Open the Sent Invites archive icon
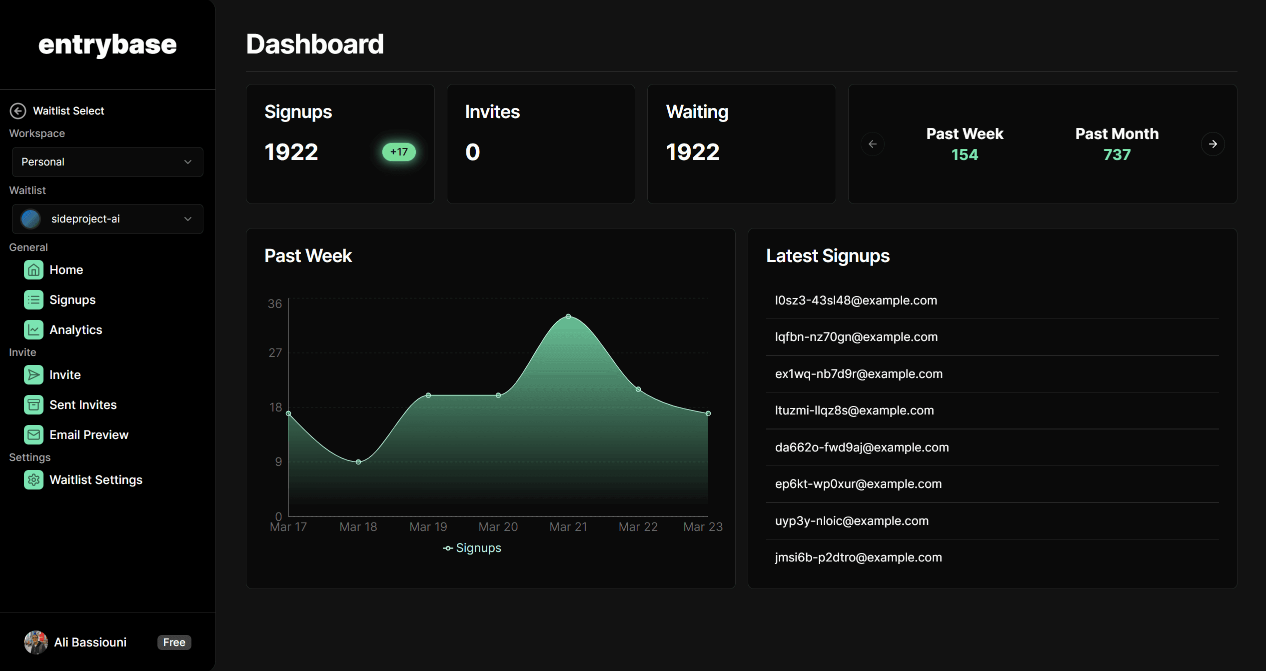Viewport: 1266px width, 671px height. 33,405
